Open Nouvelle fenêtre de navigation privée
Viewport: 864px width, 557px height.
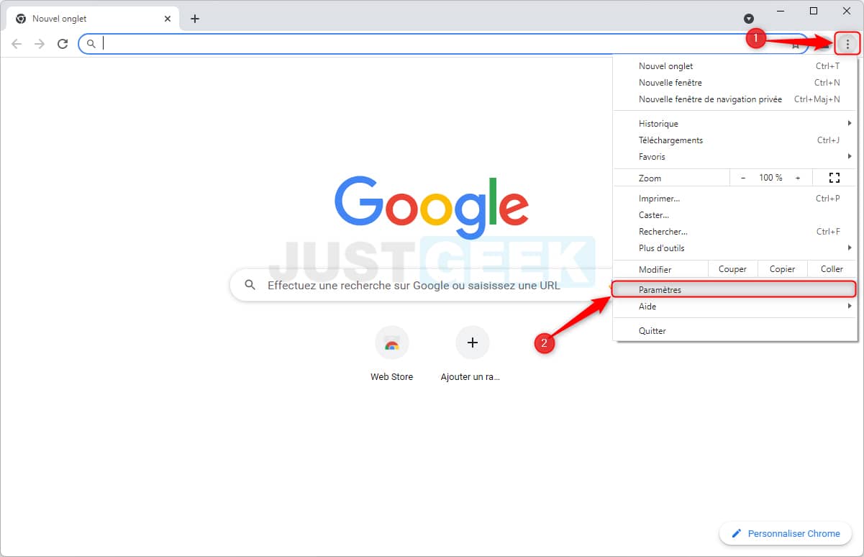point(735,99)
